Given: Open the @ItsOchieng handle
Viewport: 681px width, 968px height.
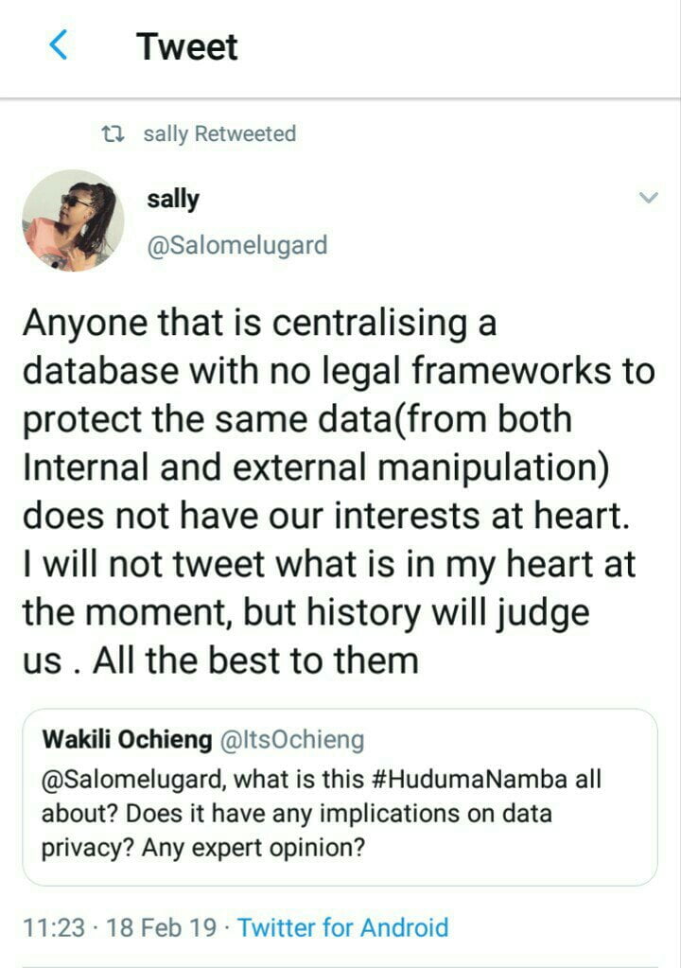Looking at the screenshot, I should [x=291, y=740].
